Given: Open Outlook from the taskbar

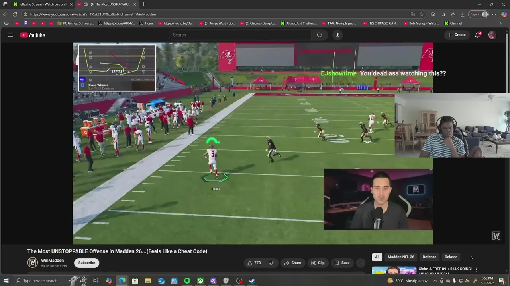Looking at the screenshot, I should tap(161, 281).
